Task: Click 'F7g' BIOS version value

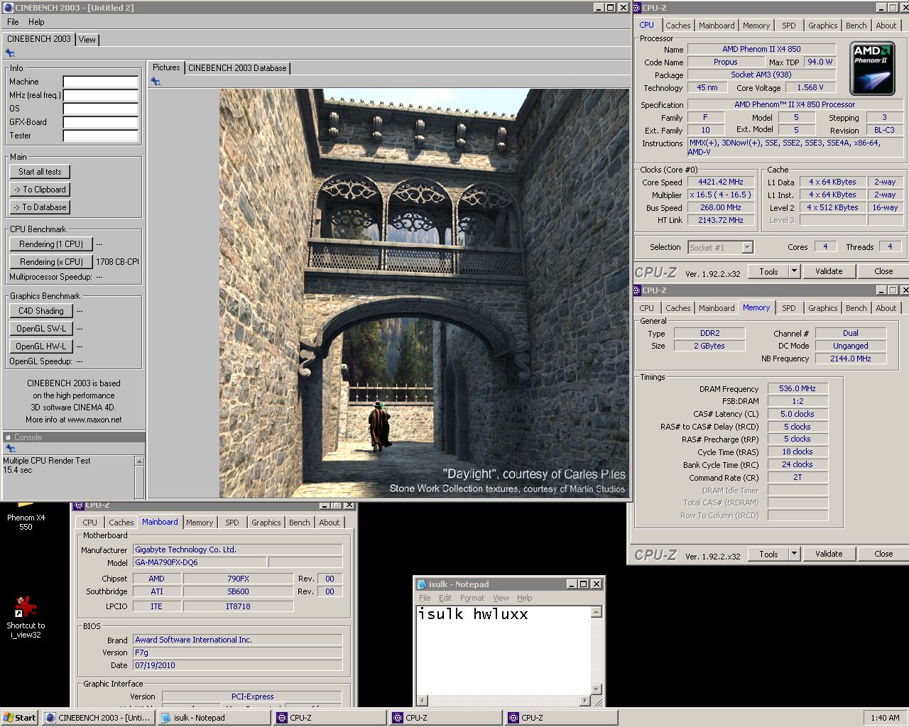Action: 237,652
